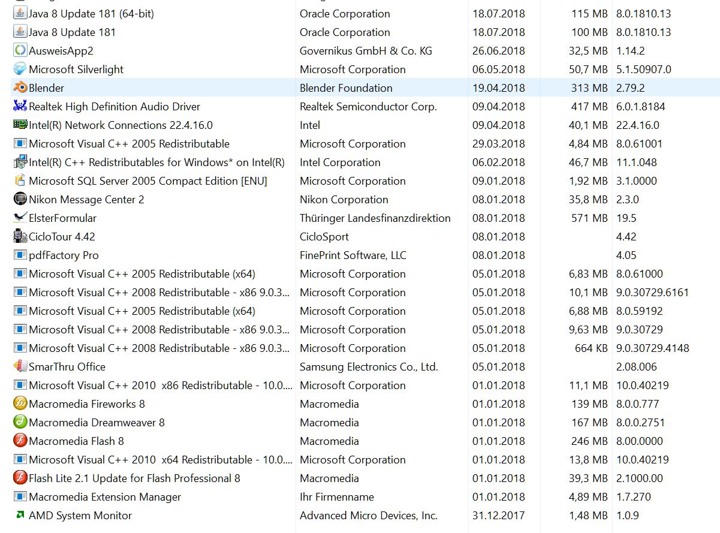Click install date 26.06.2018

tap(499, 50)
